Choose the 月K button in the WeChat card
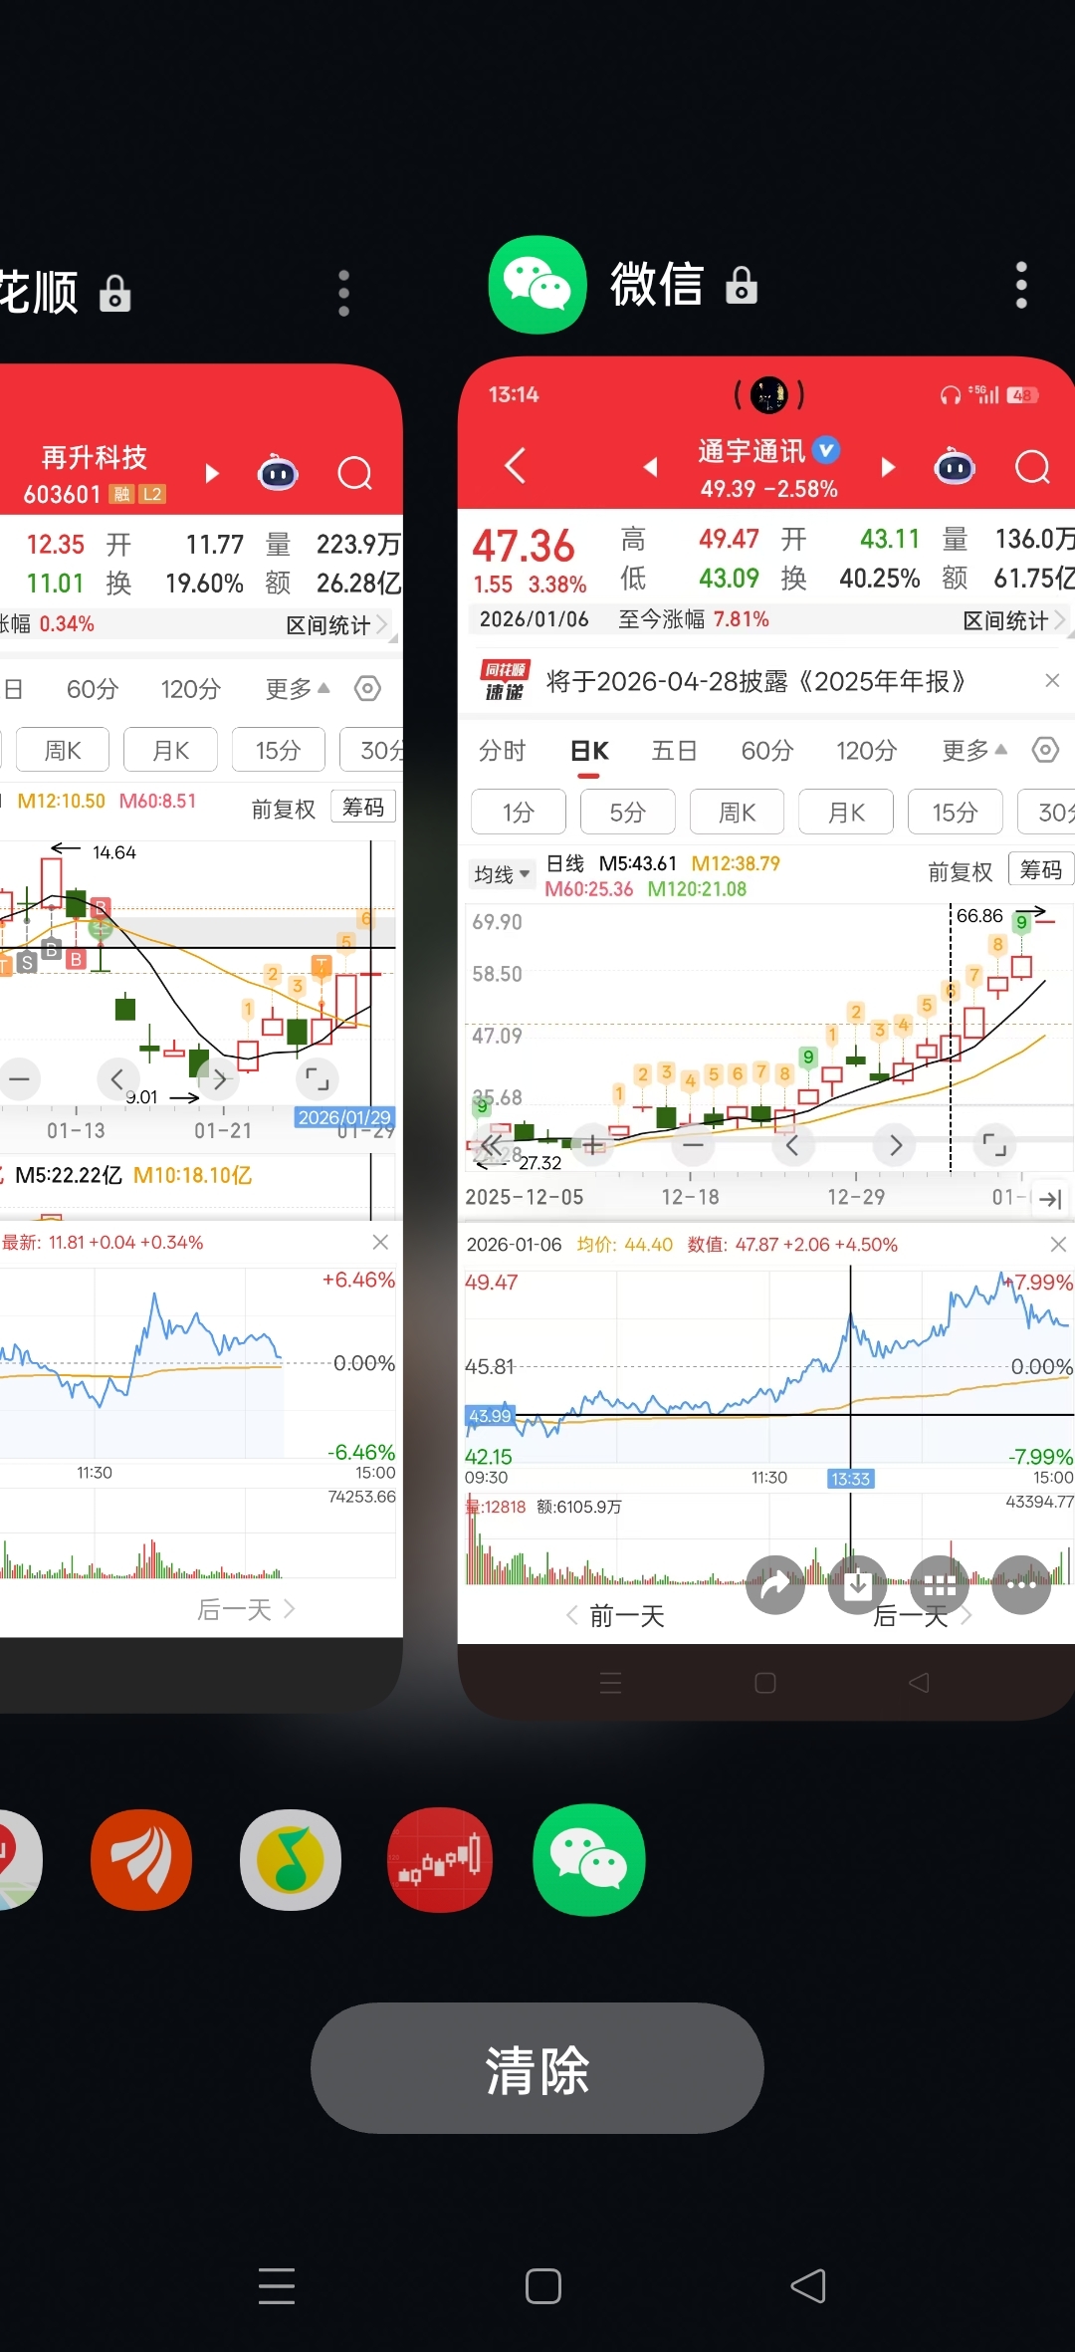This screenshot has height=2352, width=1075. pyautogui.click(x=846, y=813)
